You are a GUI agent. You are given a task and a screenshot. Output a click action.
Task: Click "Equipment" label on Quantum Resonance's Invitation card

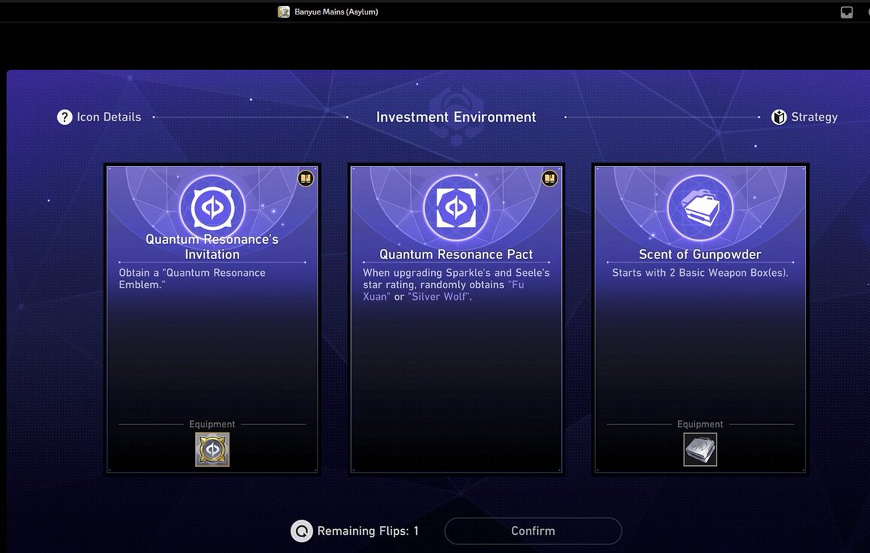(x=212, y=425)
